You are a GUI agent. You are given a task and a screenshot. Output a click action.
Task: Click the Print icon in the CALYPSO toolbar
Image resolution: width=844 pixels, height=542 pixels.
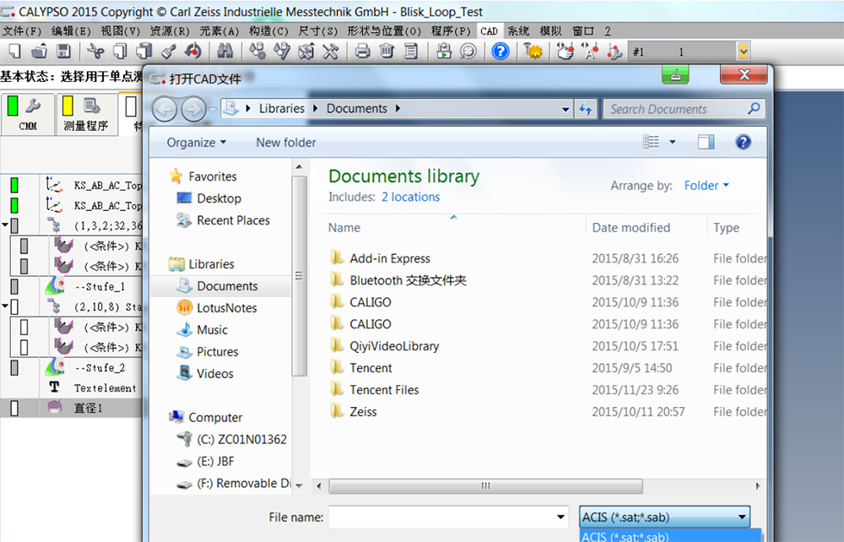362,51
